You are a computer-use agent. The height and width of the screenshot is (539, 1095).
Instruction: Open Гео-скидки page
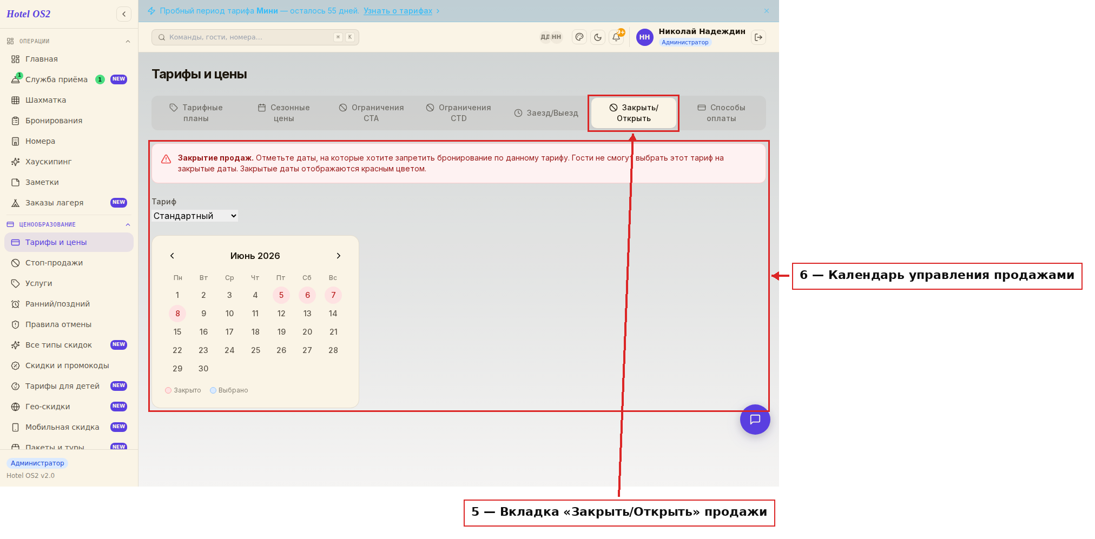[x=69, y=407]
